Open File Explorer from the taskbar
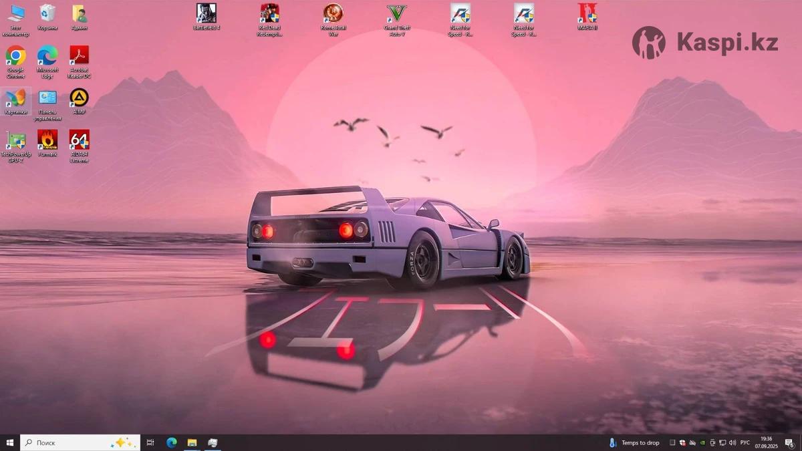 (x=192, y=442)
